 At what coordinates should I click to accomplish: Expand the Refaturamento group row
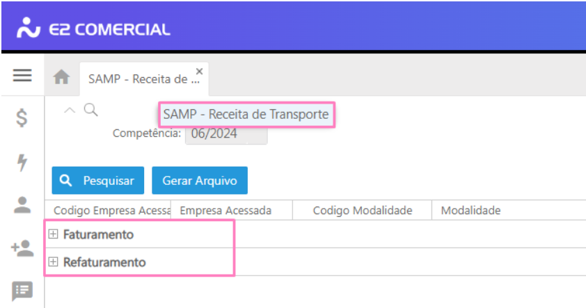(53, 261)
